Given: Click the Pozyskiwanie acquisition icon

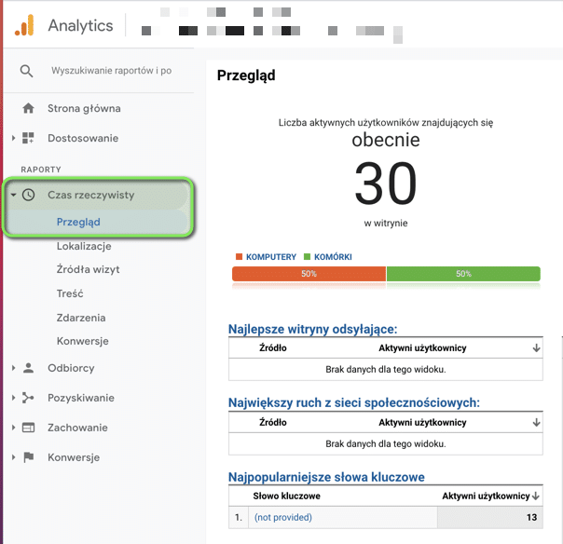Looking at the screenshot, I should [x=28, y=398].
